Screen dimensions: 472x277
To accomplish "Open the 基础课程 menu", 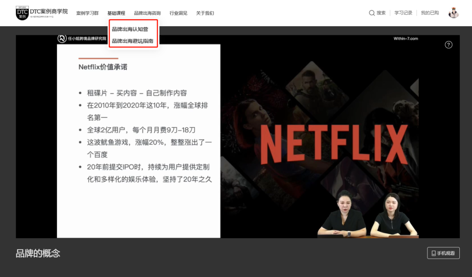I will [x=116, y=13].
